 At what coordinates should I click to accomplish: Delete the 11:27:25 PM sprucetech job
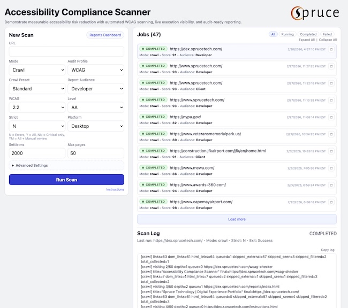331,66
